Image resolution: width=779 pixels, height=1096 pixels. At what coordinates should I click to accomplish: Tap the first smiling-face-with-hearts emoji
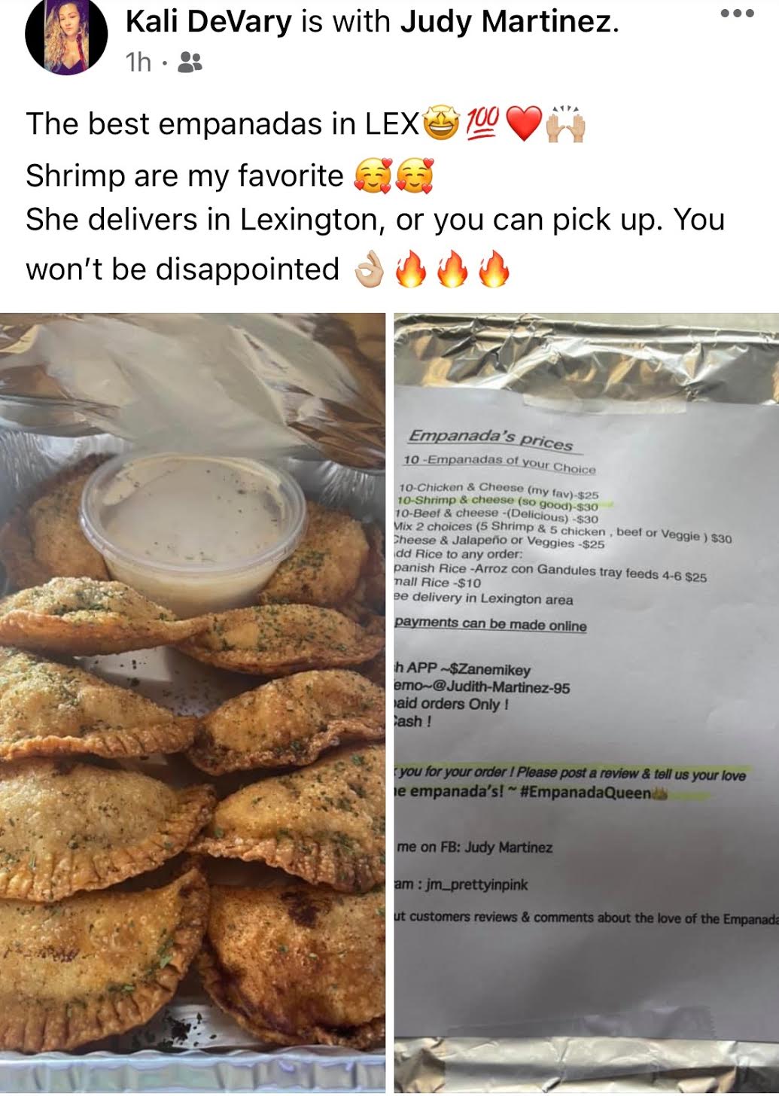370,176
